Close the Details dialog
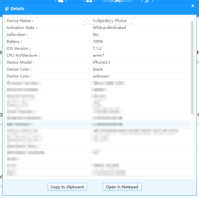This screenshot has width=199, height=198. coord(193,6)
